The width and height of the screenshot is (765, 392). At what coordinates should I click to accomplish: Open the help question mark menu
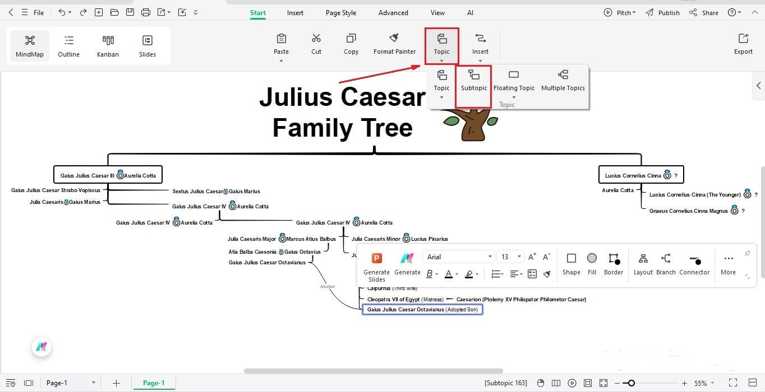tap(734, 12)
